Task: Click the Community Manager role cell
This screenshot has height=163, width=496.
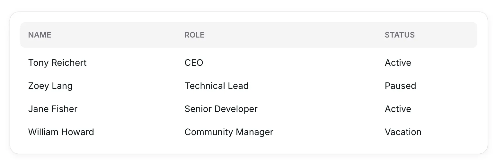Action: click(x=229, y=132)
